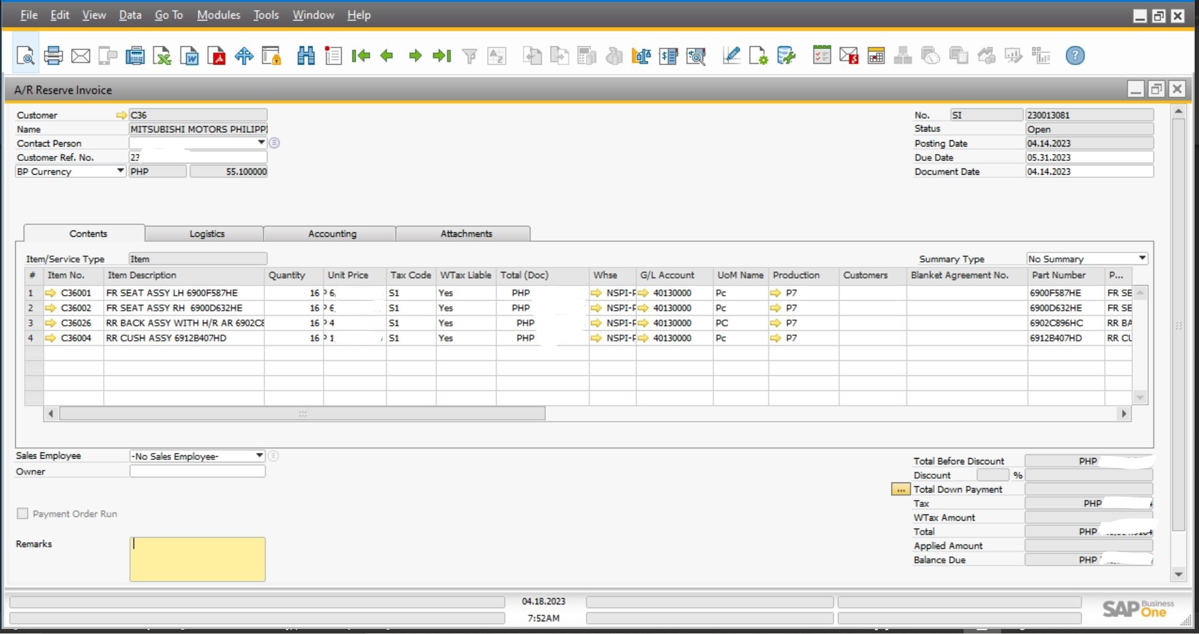The width and height of the screenshot is (1199, 634).
Task: Click the Due Date field
Action: pos(1089,157)
